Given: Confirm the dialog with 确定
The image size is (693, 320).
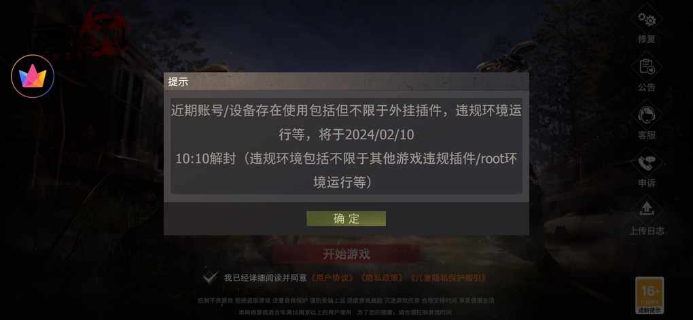Looking at the screenshot, I should tap(346, 219).
